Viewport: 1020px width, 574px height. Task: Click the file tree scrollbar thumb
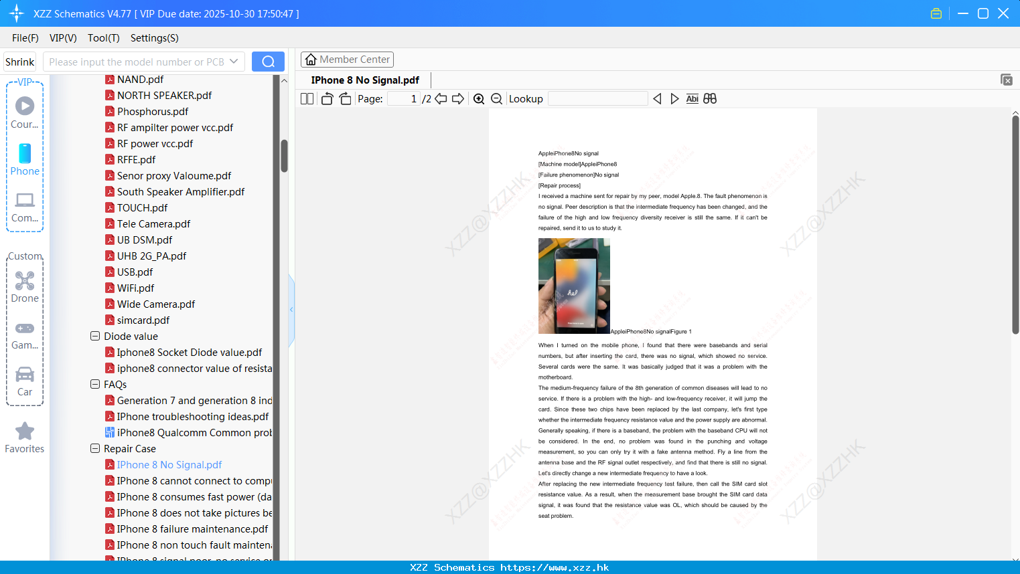[x=284, y=156]
